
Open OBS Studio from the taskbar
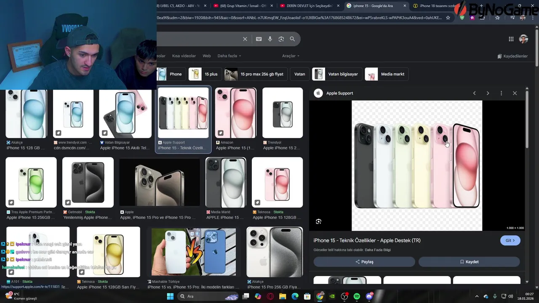(344, 296)
